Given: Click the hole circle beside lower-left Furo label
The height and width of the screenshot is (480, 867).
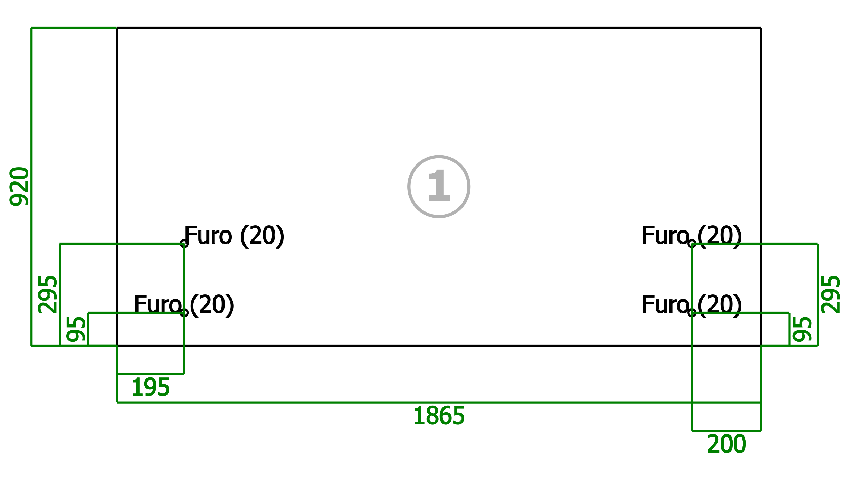Looking at the screenshot, I should click(184, 313).
